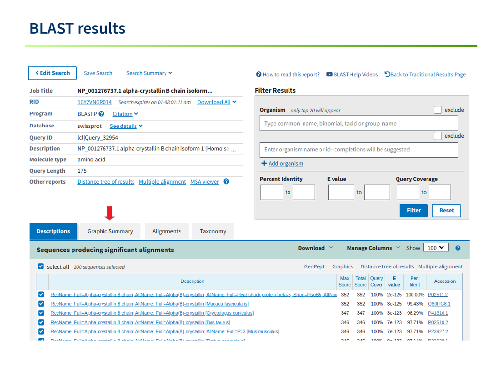Screen dimensions: 501x376
Task: Open the RID link 16Y2VN6R014
Action: tap(95, 102)
